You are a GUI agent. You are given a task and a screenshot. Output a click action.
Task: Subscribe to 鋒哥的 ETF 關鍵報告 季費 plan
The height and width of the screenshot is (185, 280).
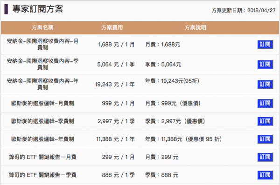coord(265,175)
